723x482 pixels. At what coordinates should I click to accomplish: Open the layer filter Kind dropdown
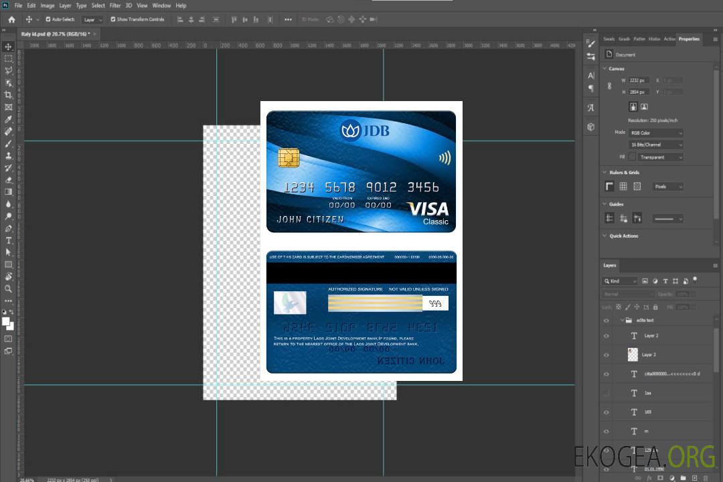coord(620,281)
